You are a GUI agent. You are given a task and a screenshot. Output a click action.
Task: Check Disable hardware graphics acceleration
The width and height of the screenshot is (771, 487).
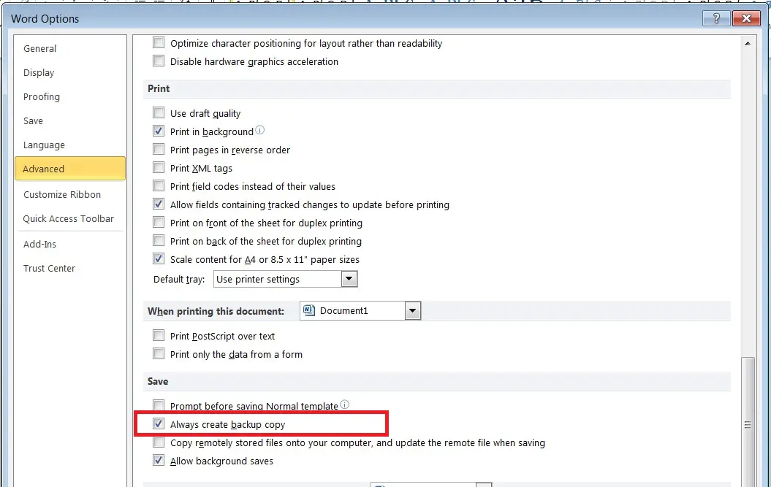(159, 62)
